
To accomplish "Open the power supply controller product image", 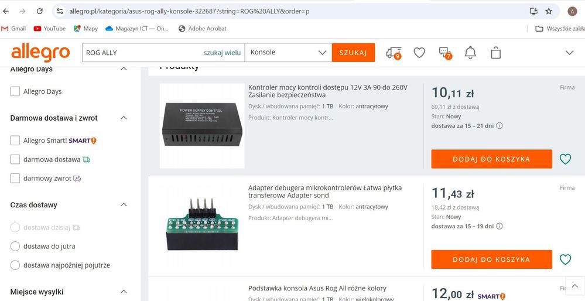I will click(x=202, y=126).
